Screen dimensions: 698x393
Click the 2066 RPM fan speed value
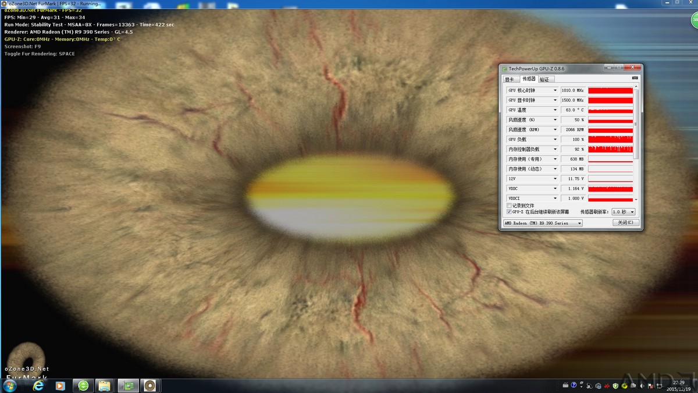coord(574,130)
